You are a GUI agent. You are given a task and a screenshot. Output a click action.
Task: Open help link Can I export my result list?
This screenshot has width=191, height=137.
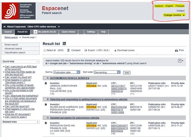click(x=18, y=77)
